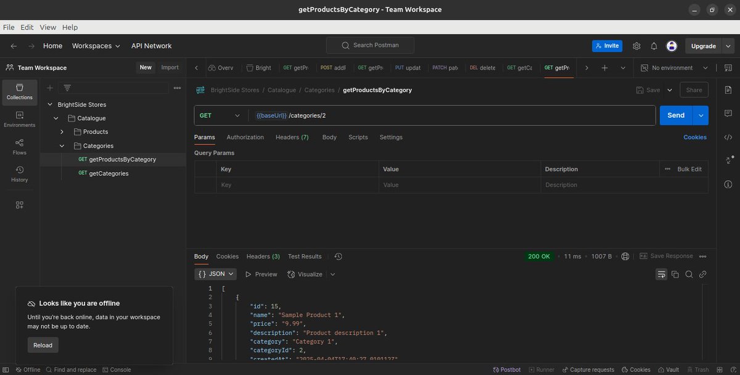Open the notifications bell icon
Image resolution: width=740 pixels, height=375 pixels.
[x=654, y=46]
